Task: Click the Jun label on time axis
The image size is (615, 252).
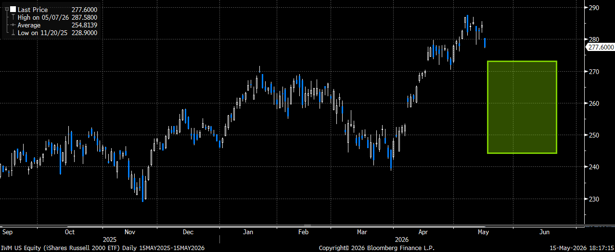Action: (x=544, y=232)
